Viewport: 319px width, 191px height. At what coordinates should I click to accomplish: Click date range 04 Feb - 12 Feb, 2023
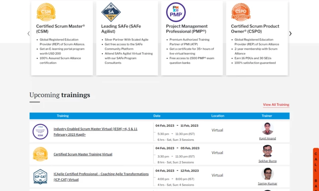[x=177, y=171]
